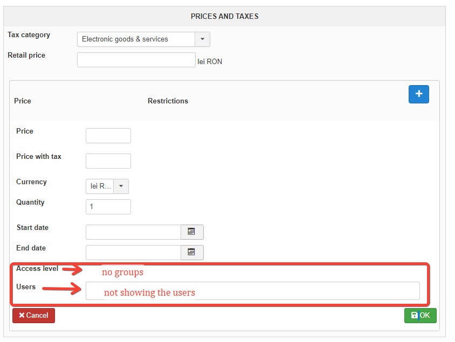
Task: Click the PRICES AND TAXES section heading
Action: tap(224, 16)
